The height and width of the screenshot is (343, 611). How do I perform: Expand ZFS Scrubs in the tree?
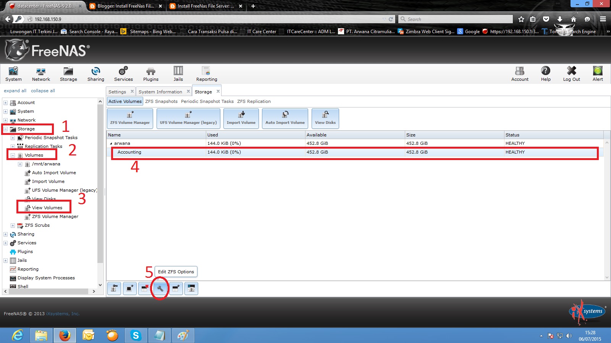click(13, 226)
